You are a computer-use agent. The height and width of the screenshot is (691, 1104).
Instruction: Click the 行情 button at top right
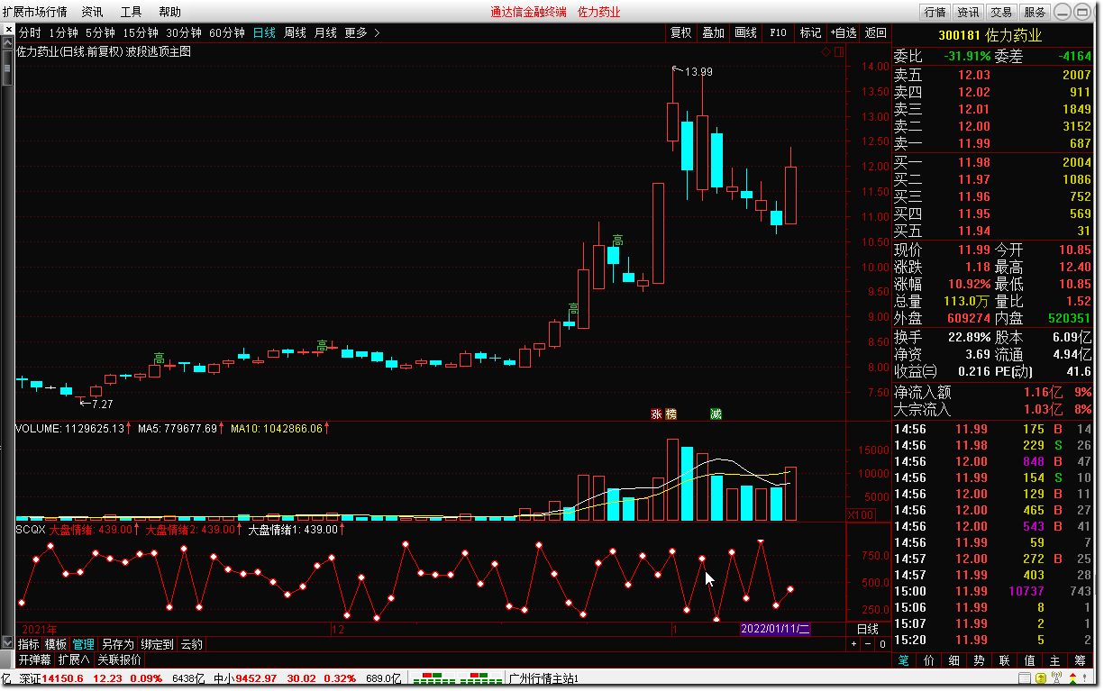935,12
